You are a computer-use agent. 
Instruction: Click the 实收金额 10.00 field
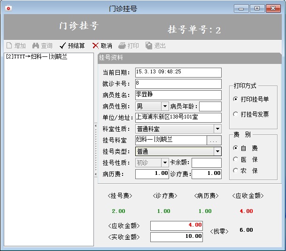177,237
